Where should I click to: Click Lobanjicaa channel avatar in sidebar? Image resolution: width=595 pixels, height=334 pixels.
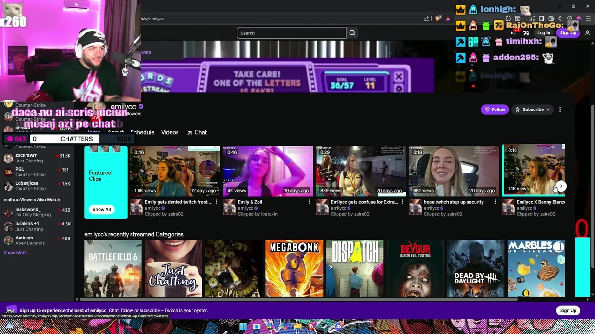pos(8,186)
